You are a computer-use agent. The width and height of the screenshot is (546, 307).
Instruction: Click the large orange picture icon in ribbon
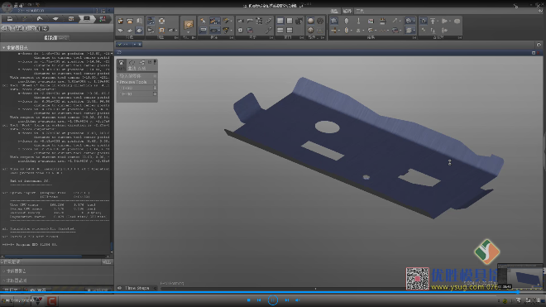tap(189, 24)
